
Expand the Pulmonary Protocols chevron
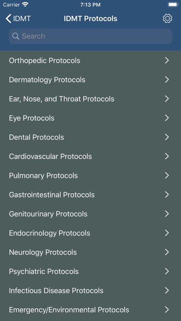pyautogui.click(x=167, y=175)
